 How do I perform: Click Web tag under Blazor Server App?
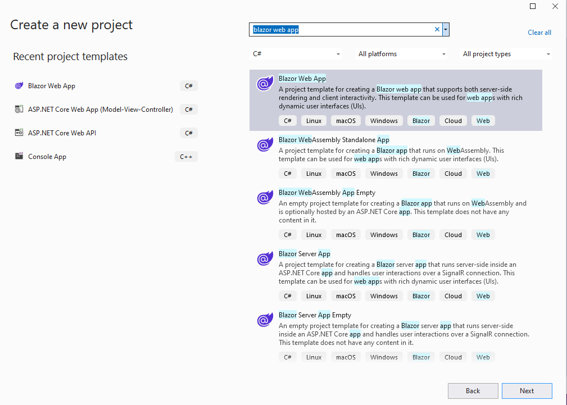pos(483,296)
